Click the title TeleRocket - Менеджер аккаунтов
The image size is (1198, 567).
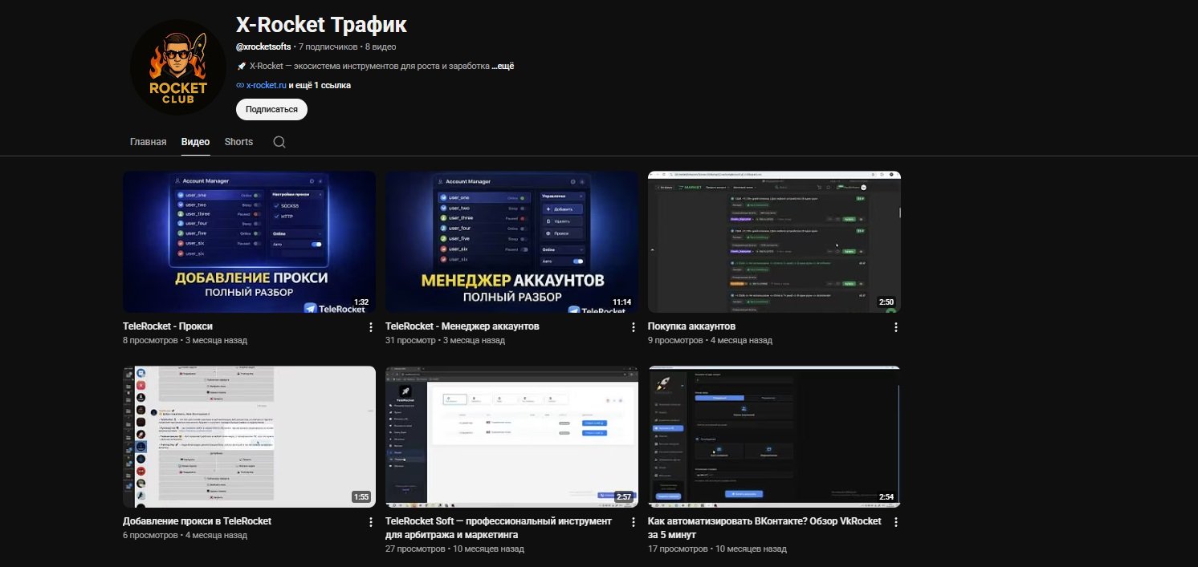pos(462,326)
